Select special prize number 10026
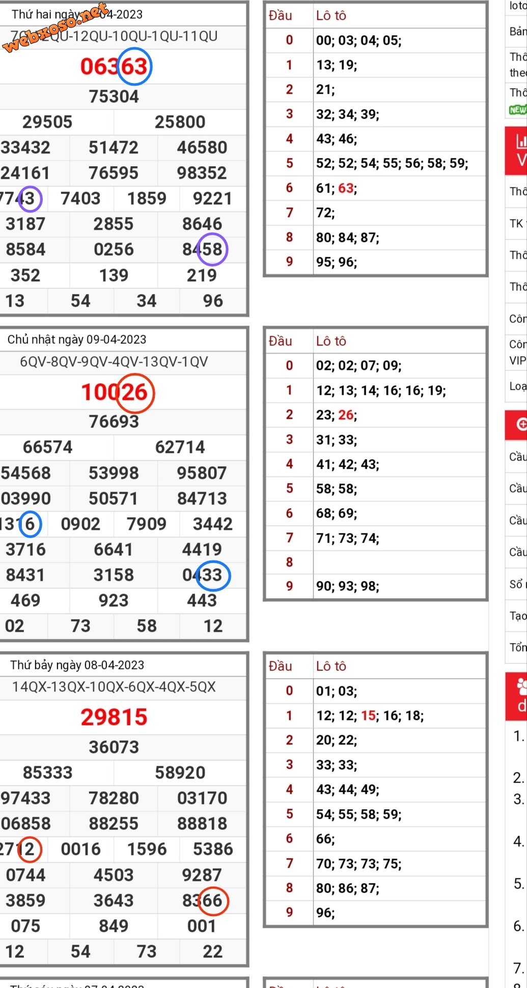The width and height of the screenshot is (527, 988). point(114,392)
